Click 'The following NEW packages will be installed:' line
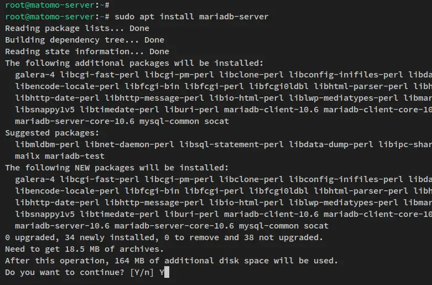The width and height of the screenshot is (432, 285). (x=117, y=168)
